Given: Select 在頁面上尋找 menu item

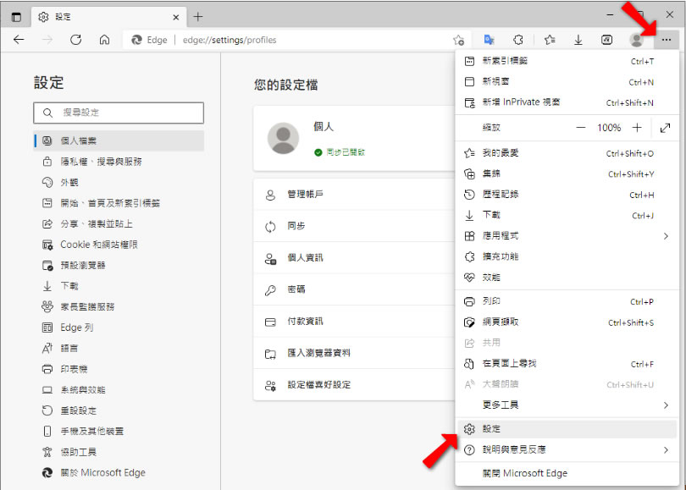Looking at the screenshot, I should tap(567, 364).
